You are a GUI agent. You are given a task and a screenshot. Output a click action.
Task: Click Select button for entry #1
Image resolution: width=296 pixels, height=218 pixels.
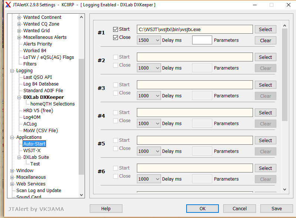[x=266, y=29]
